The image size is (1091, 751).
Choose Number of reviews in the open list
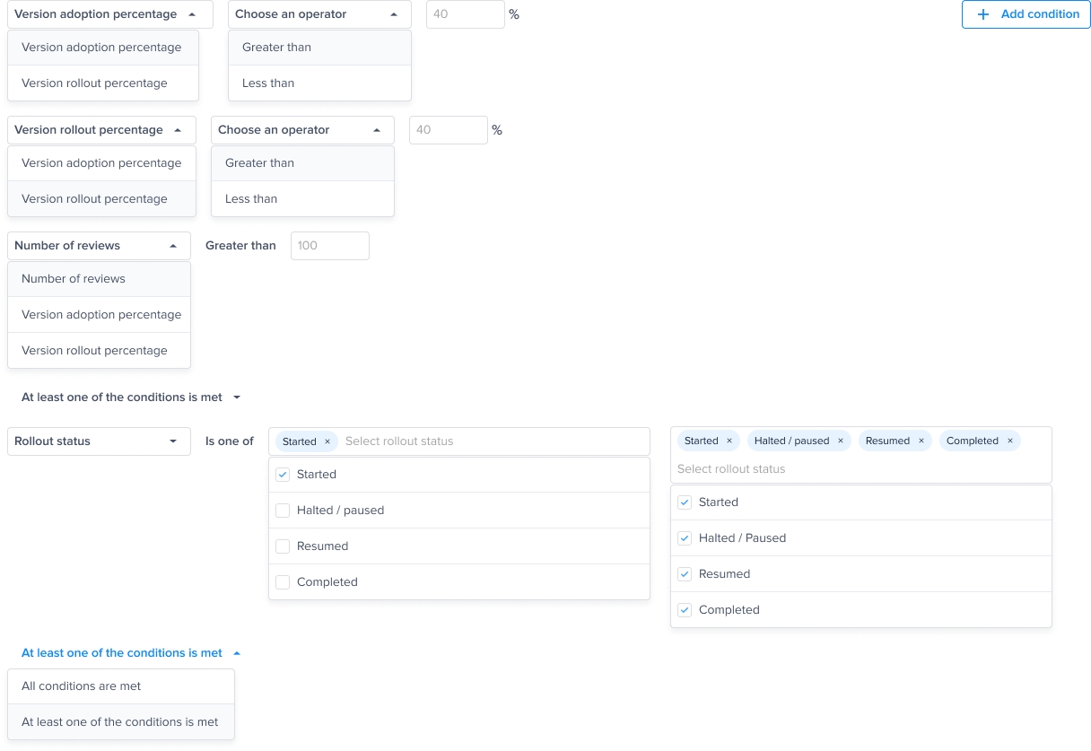(x=74, y=279)
